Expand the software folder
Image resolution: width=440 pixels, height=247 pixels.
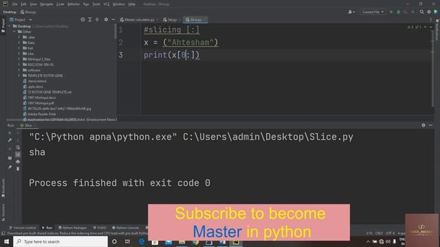pos(19,70)
